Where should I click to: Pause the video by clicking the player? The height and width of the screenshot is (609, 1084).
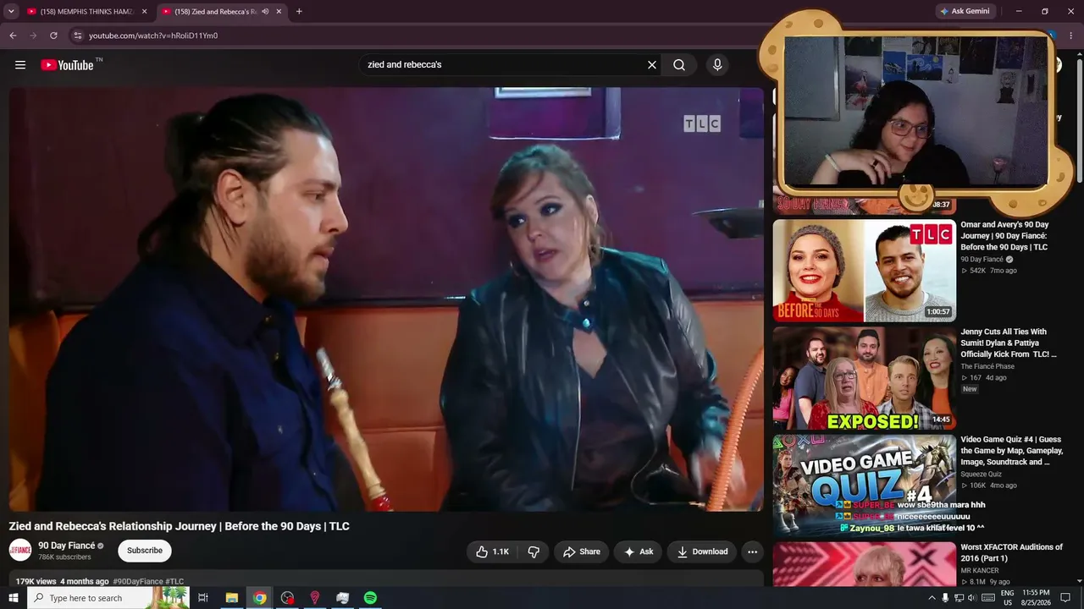coord(386,299)
